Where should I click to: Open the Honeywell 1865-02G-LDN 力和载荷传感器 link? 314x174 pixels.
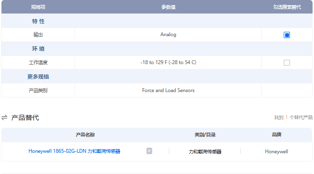pyautogui.click(x=74, y=151)
